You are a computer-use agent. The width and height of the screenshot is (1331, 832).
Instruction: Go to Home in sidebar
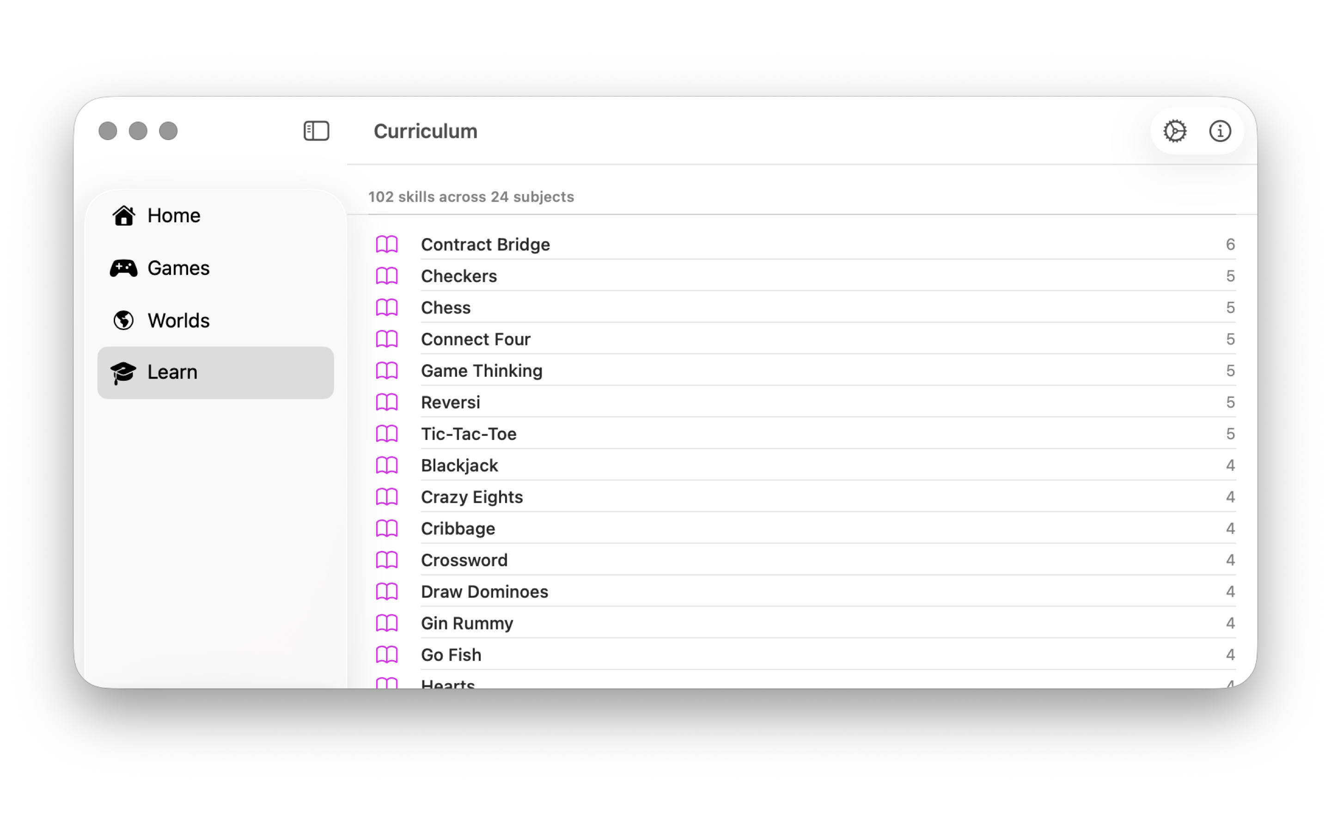click(x=216, y=216)
